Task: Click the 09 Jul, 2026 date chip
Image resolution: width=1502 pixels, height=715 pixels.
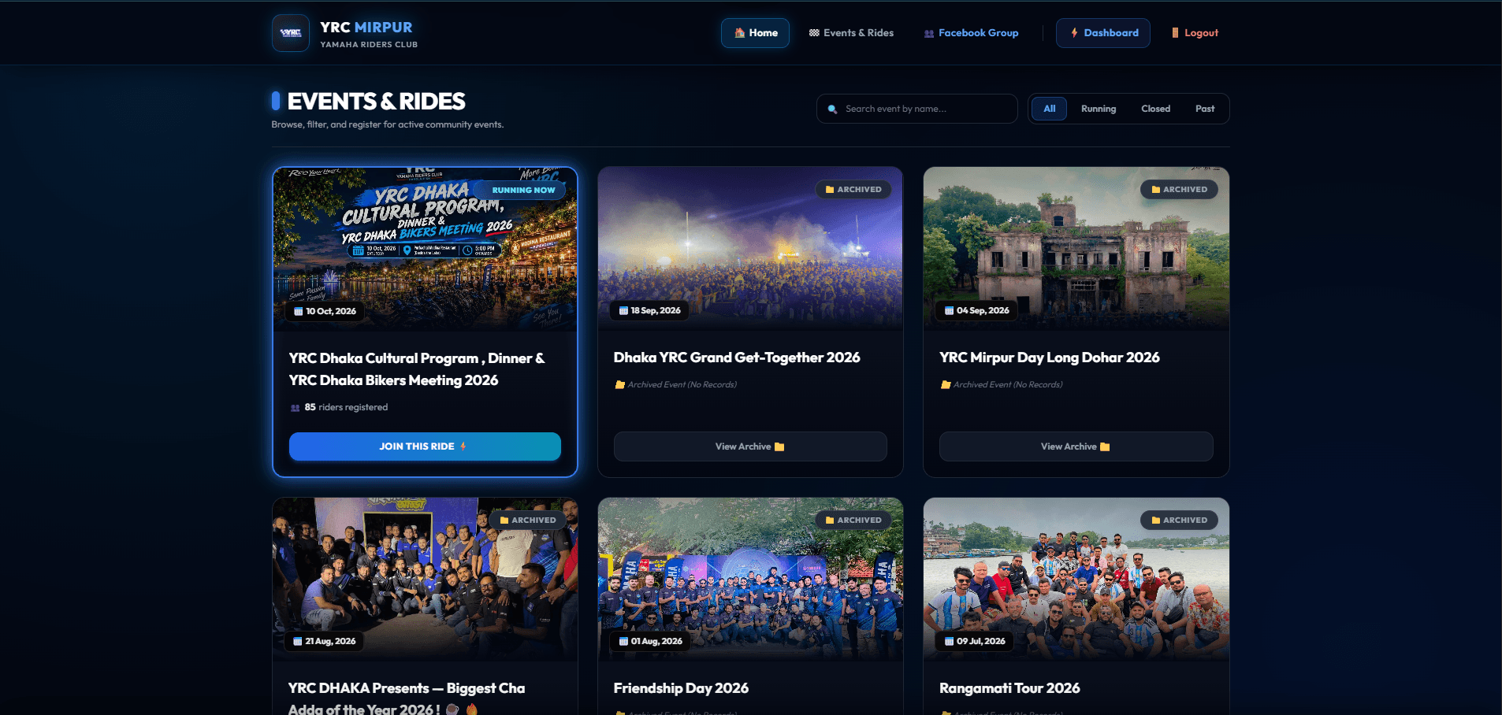Action: [x=975, y=642]
